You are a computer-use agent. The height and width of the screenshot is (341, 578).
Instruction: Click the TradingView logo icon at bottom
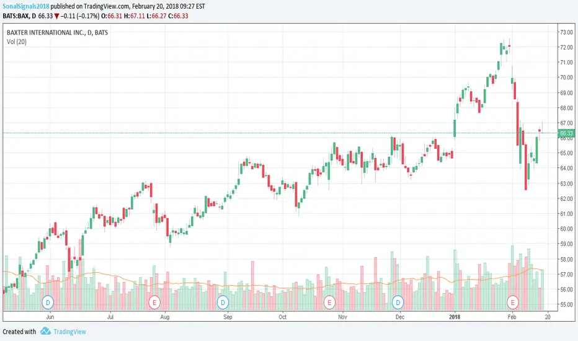(45, 331)
